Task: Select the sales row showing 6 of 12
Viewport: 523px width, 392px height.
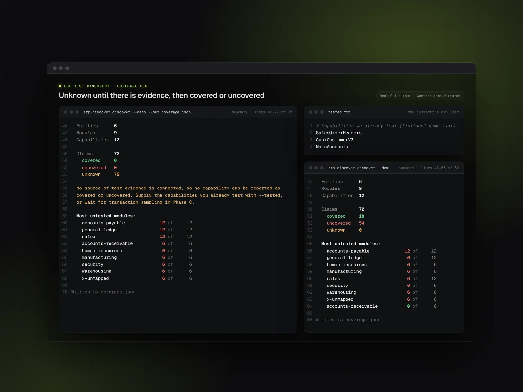Action: pos(381,279)
